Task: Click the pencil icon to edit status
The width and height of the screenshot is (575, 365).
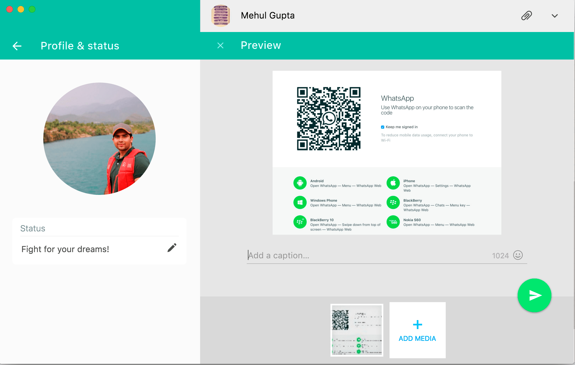Action: click(x=172, y=248)
